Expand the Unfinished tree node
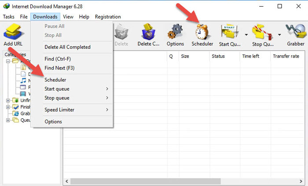The width and height of the screenshot is (308, 186). (8, 100)
